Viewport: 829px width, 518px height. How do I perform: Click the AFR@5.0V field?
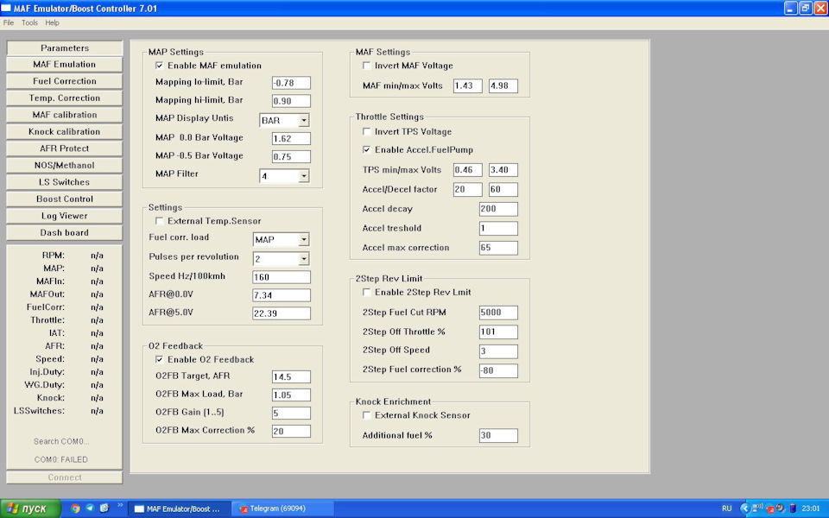tap(282, 313)
